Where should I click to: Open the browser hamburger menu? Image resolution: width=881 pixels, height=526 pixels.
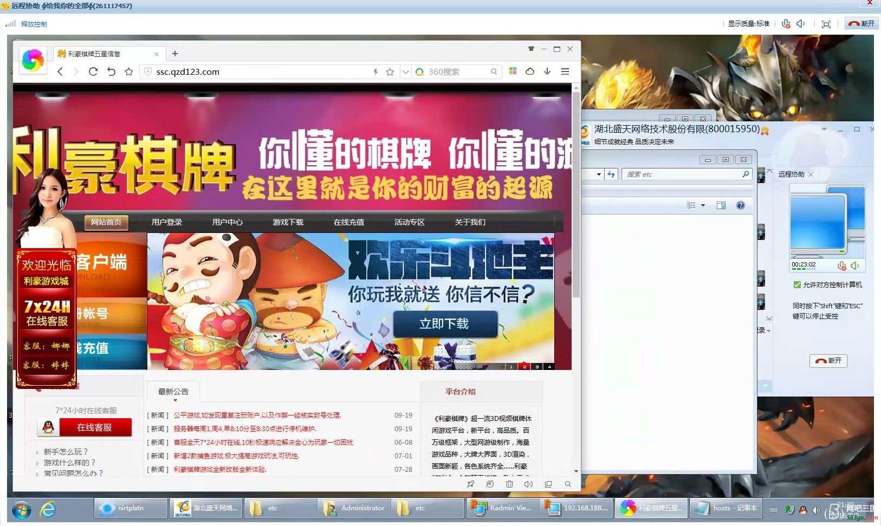click(x=565, y=72)
